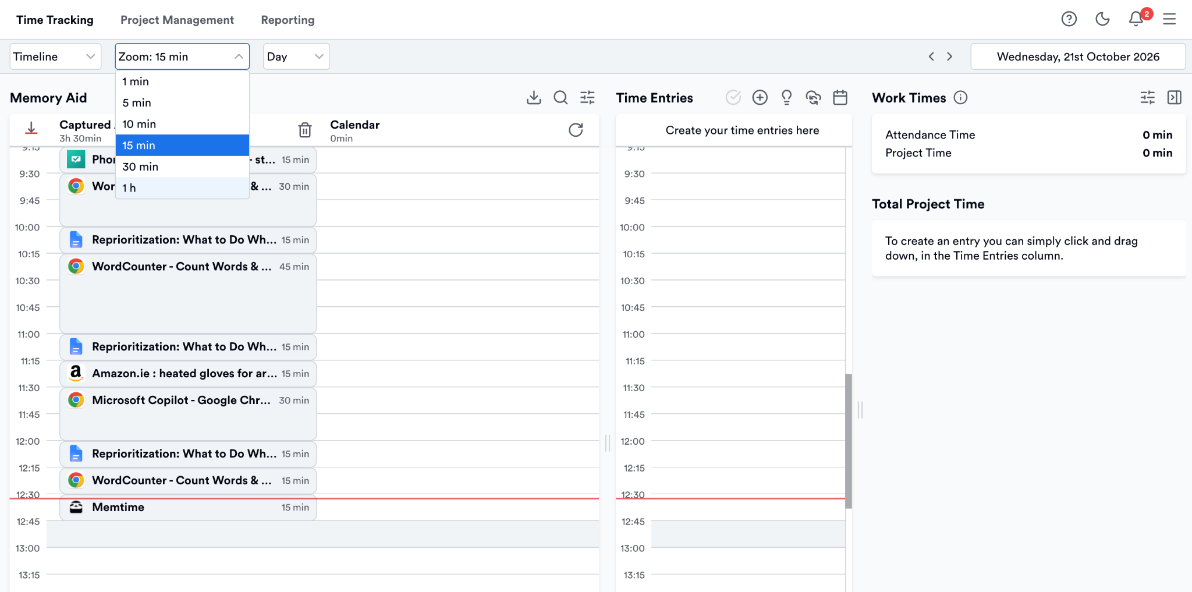Collapse the Work Times side panel
Screen dimensions: 1192x592
1174,97
